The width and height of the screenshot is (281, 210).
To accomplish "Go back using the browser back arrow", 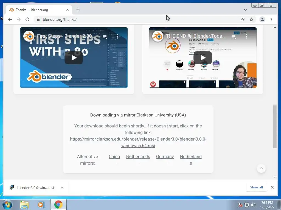I will 10,19.
